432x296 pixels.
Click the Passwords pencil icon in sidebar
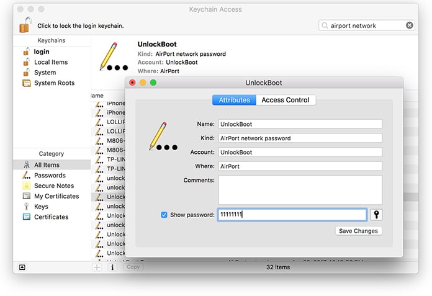pos(26,175)
